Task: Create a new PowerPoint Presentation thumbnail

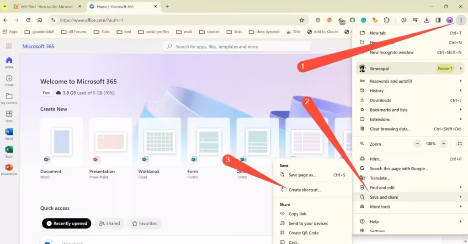Action: click(111, 141)
